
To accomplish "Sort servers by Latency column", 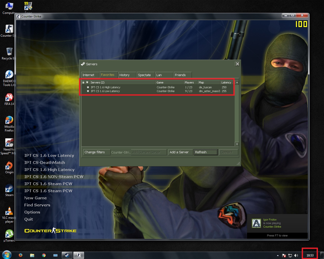I will pyautogui.click(x=228, y=82).
